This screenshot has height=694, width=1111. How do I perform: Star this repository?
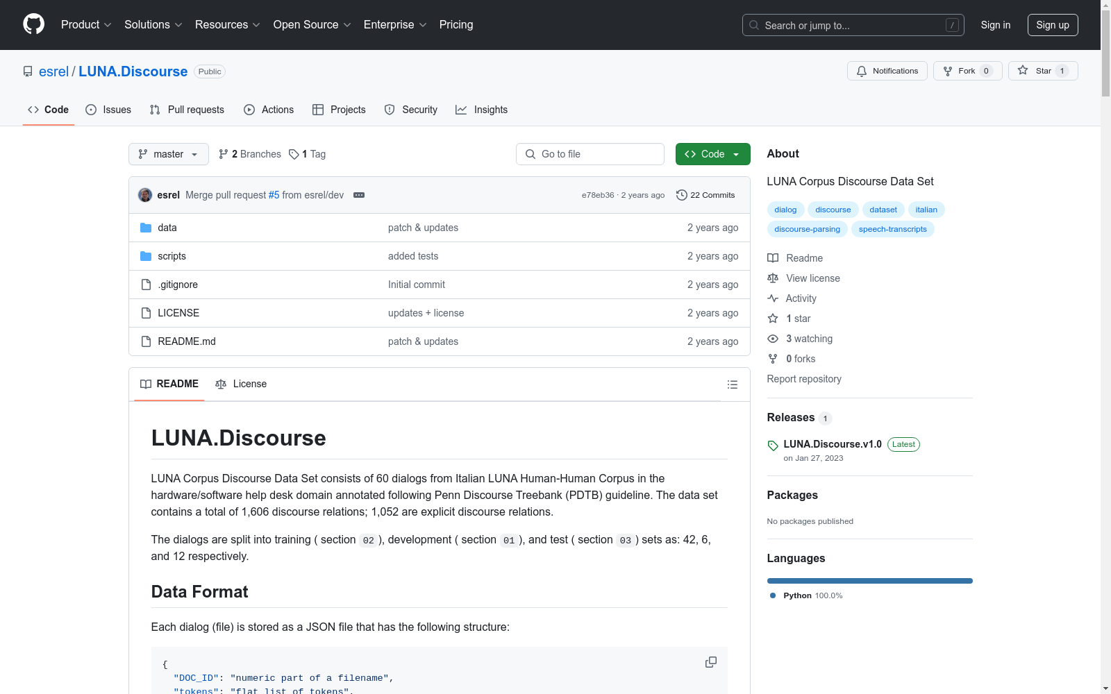point(1043,71)
